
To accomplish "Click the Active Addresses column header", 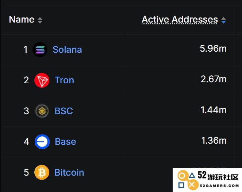I will click(180, 20).
